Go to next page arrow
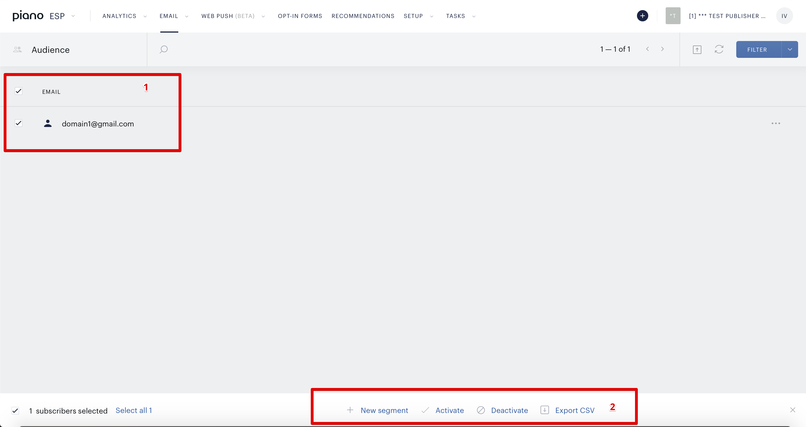This screenshot has width=806, height=427. [x=662, y=49]
